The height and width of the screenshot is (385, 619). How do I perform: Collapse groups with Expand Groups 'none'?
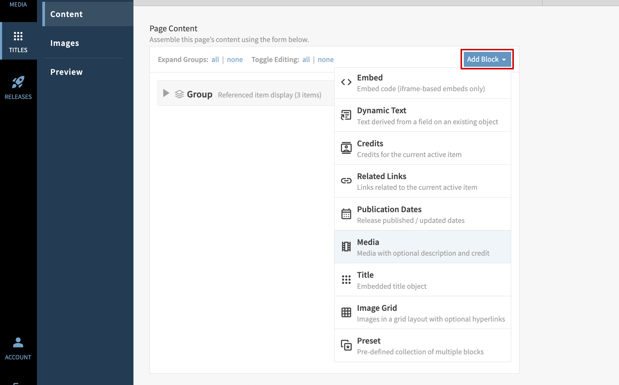pyautogui.click(x=235, y=60)
